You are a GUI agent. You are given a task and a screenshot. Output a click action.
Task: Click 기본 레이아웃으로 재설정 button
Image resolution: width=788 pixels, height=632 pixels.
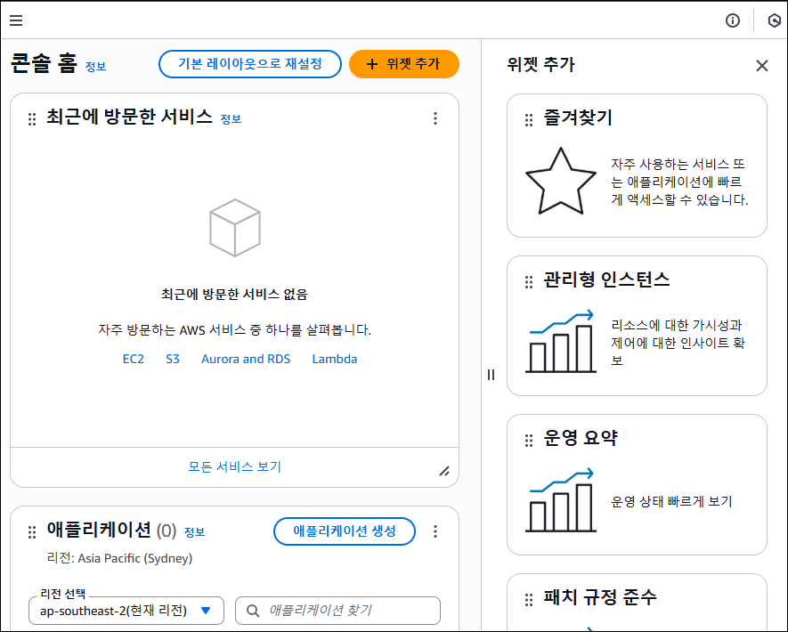click(x=250, y=64)
